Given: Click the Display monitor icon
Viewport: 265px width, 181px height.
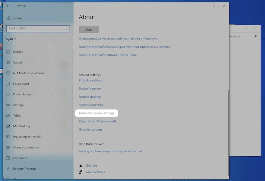Looking at the screenshot, I should point(8,52).
